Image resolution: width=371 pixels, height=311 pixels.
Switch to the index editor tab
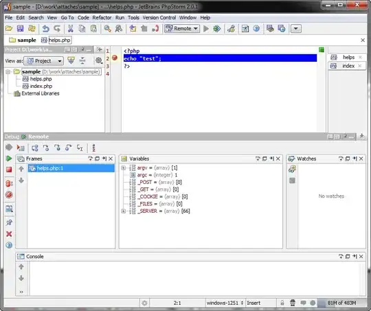pyautogui.click(x=347, y=66)
